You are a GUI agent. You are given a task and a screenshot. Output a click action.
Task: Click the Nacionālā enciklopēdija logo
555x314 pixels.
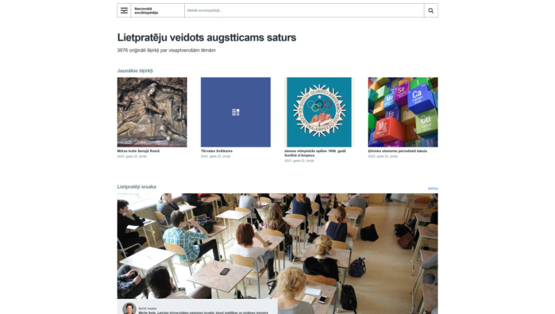tap(146, 11)
